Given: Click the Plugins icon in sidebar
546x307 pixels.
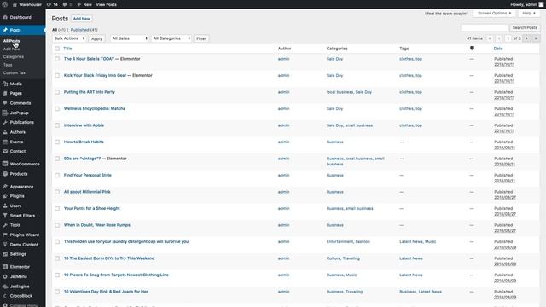Looking at the screenshot, I should pos(5,196).
